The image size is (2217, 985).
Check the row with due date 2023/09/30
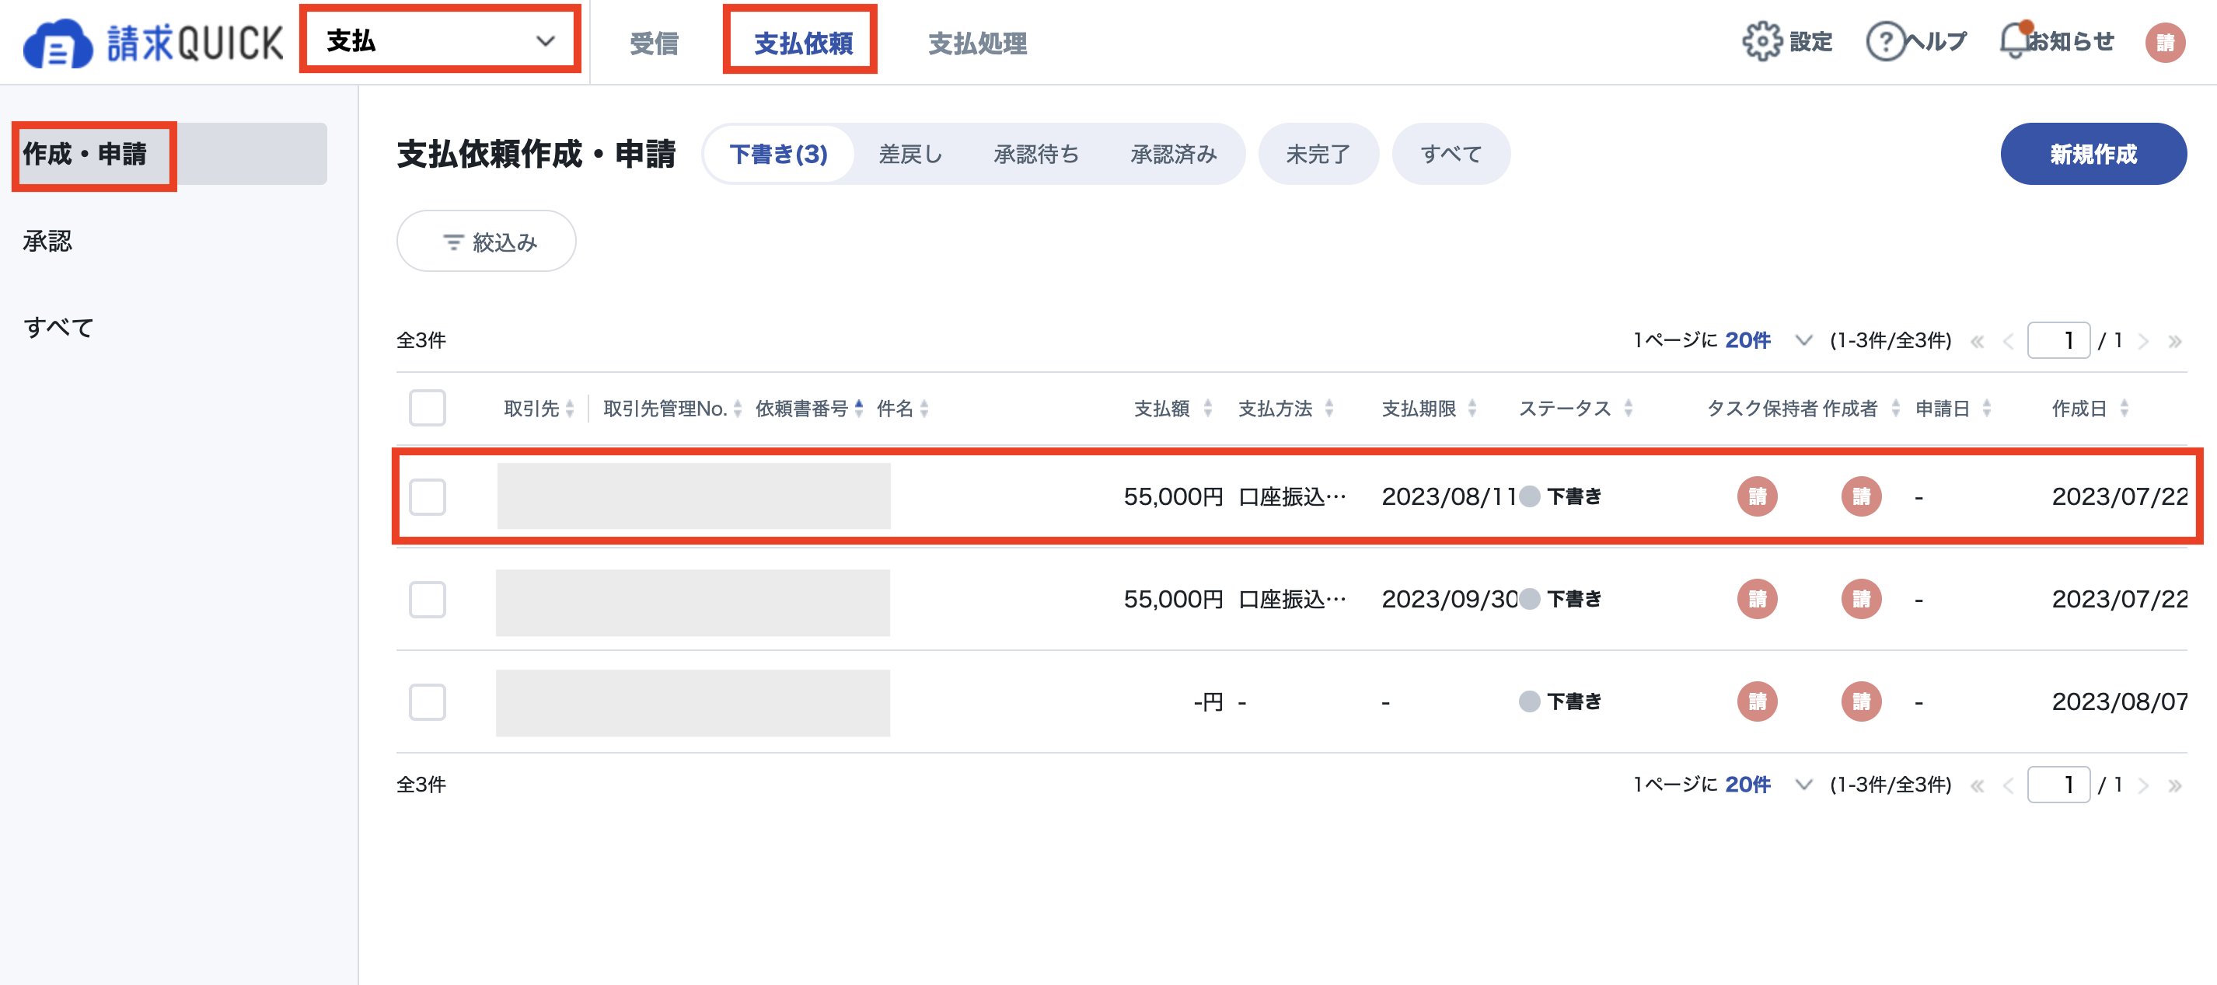point(427,600)
